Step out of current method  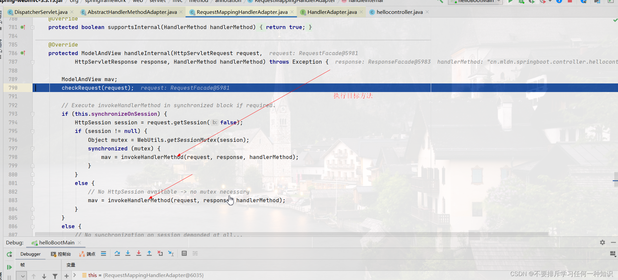(x=149, y=253)
